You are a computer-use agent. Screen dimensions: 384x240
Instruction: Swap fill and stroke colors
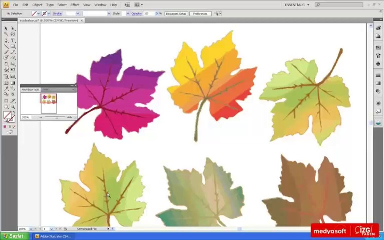[14, 112]
